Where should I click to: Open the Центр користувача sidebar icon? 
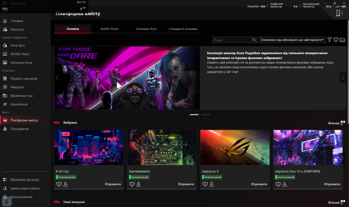coord(5,188)
